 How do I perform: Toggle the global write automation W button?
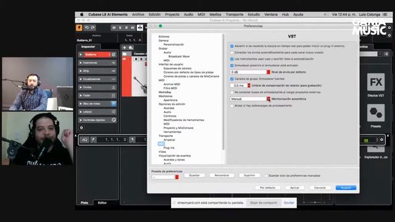pyautogui.click(x=133, y=28)
